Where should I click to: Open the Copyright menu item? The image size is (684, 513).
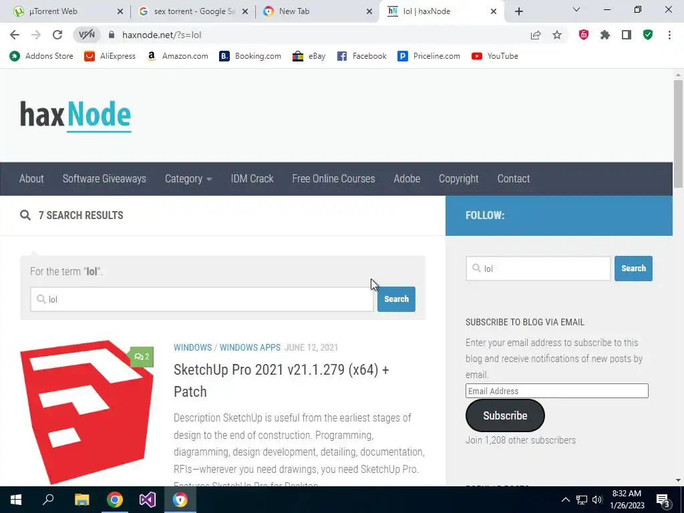[x=458, y=179]
